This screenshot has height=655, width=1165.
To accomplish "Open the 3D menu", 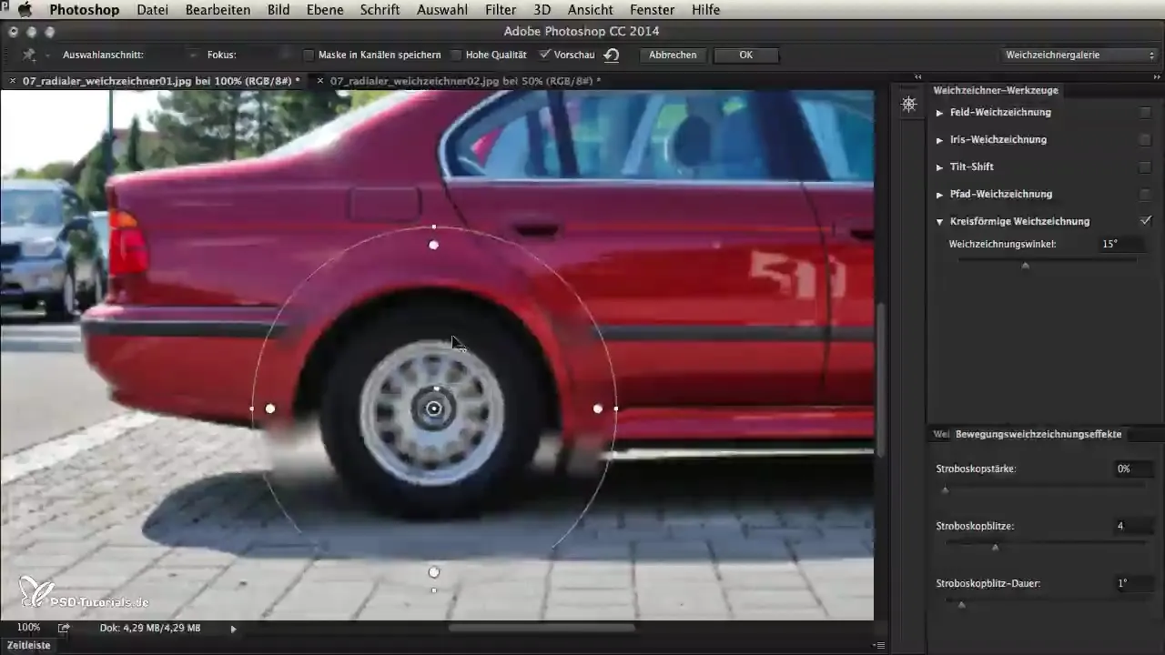I will [542, 10].
